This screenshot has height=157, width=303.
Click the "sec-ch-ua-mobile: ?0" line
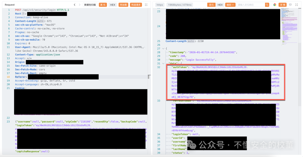30,40
